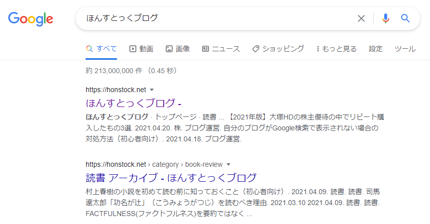Open 設定 menu
Screen dimensions: 430x224
(375, 49)
